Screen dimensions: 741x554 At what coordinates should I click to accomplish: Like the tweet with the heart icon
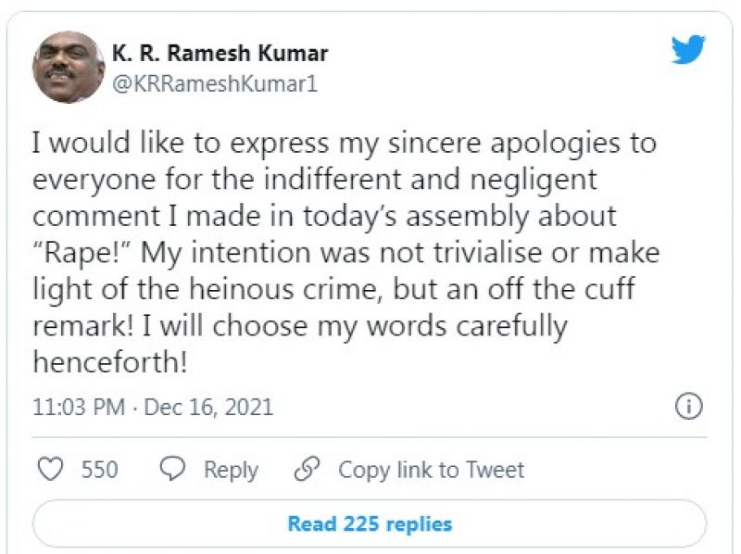click(50, 470)
